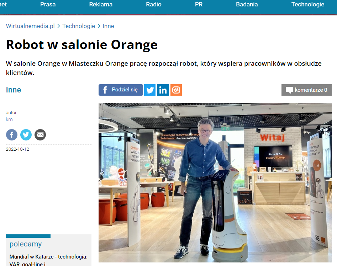Click Technologie breadcrumb link
Viewport: 337px width, 266px height.
tap(79, 26)
